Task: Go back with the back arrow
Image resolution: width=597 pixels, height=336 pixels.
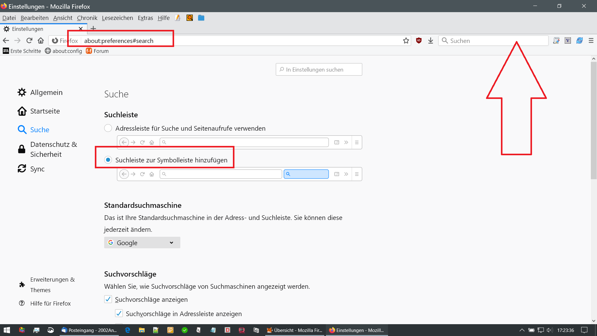Action: 6,40
